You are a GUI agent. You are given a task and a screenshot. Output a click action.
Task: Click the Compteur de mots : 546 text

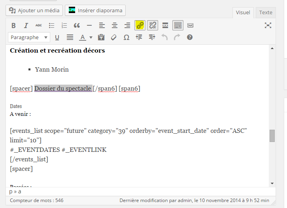pos(37,200)
